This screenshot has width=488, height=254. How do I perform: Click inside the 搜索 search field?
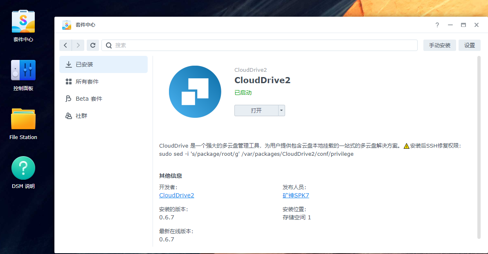pos(245,45)
